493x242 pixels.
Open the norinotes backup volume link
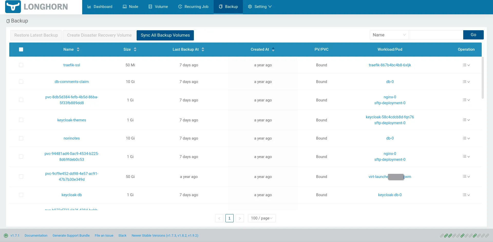point(72,138)
